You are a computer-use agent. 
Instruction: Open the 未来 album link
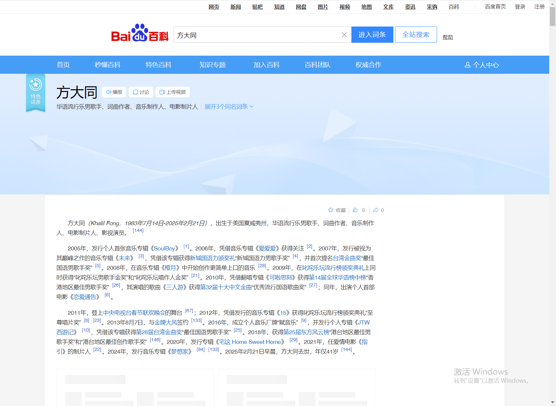[124, 258]
